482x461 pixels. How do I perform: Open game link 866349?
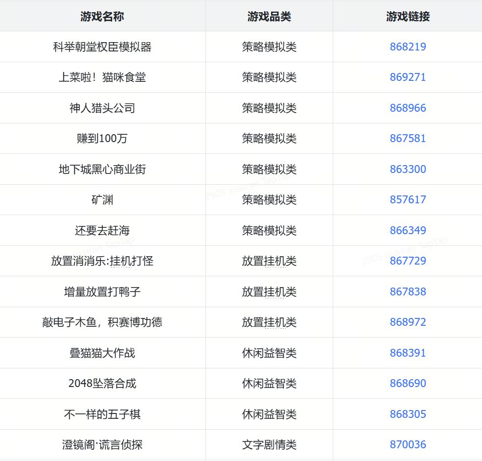(408, 230)
